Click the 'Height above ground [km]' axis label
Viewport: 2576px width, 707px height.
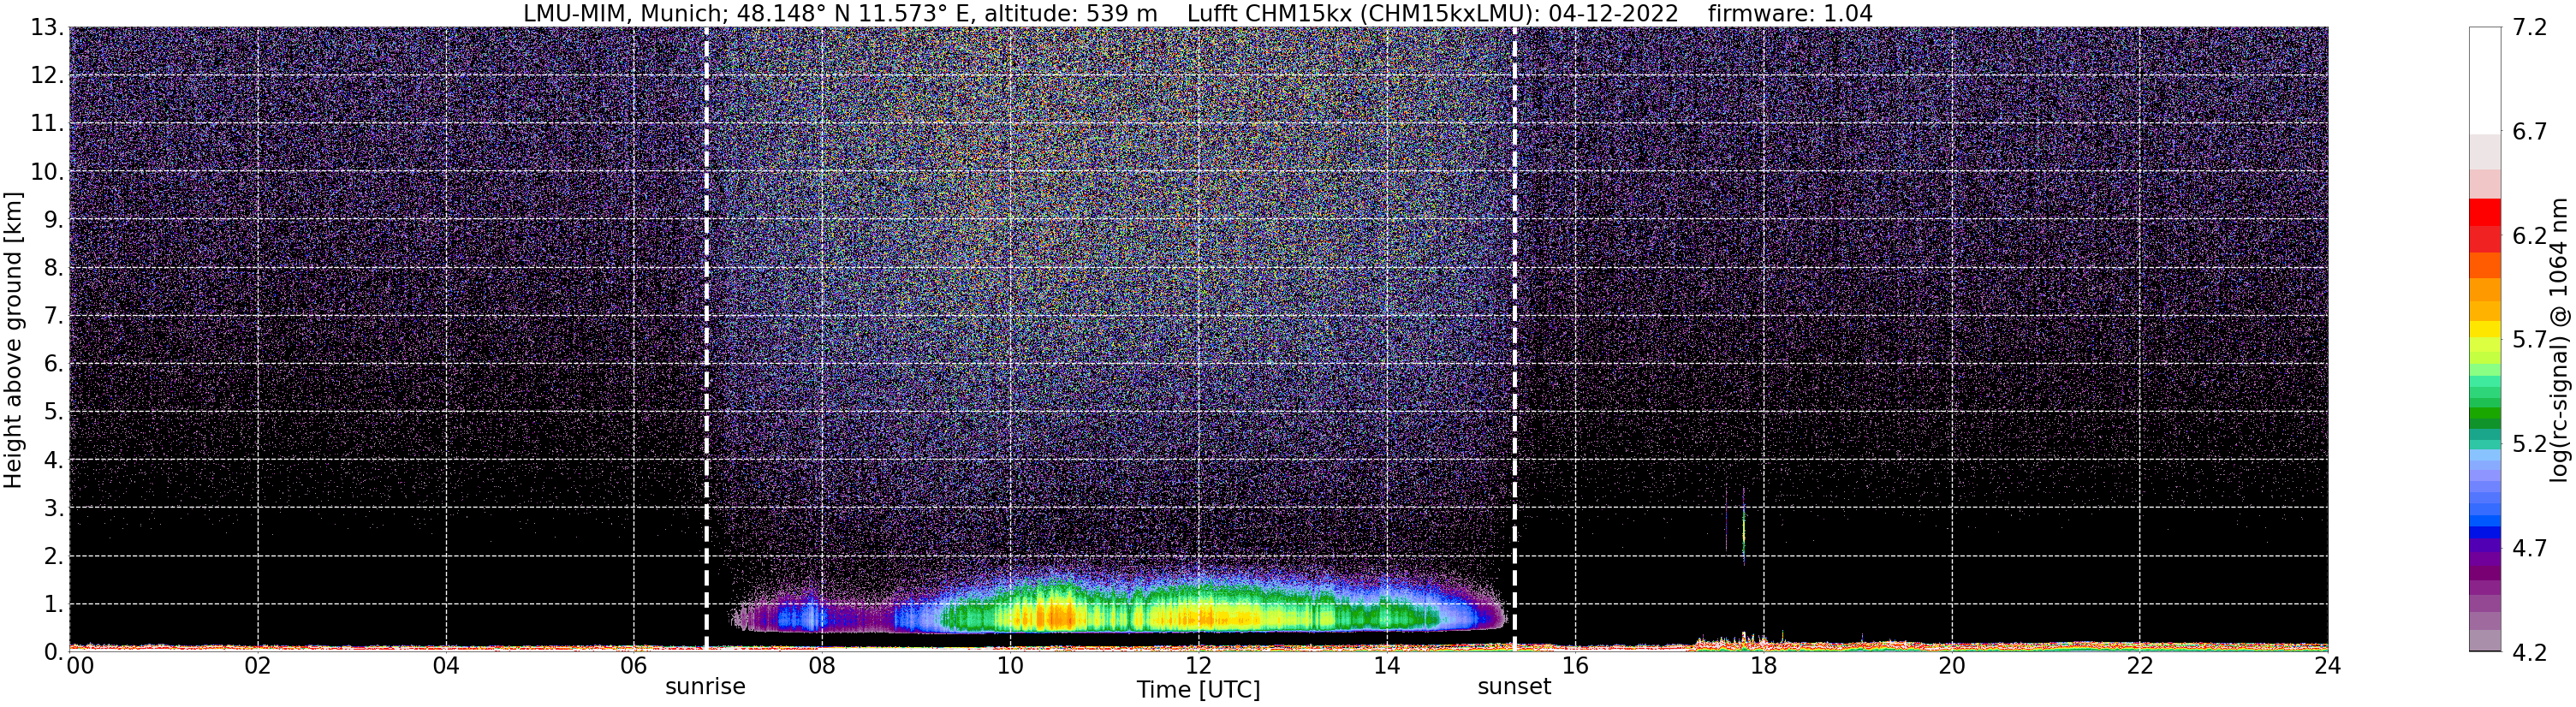13,340
